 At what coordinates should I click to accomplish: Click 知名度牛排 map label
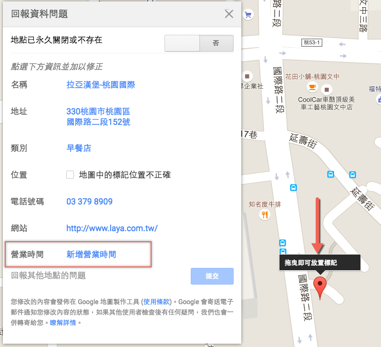265,204
